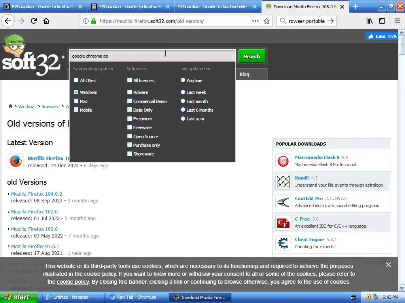Check the Shareware licence checkbox
Image resolution: width=405 pixels, height=303 pixels.
coord(129,154)
